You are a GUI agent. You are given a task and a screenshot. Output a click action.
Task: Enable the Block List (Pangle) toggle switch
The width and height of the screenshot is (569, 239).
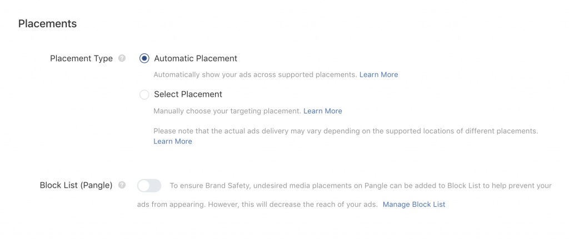[149, 185]
